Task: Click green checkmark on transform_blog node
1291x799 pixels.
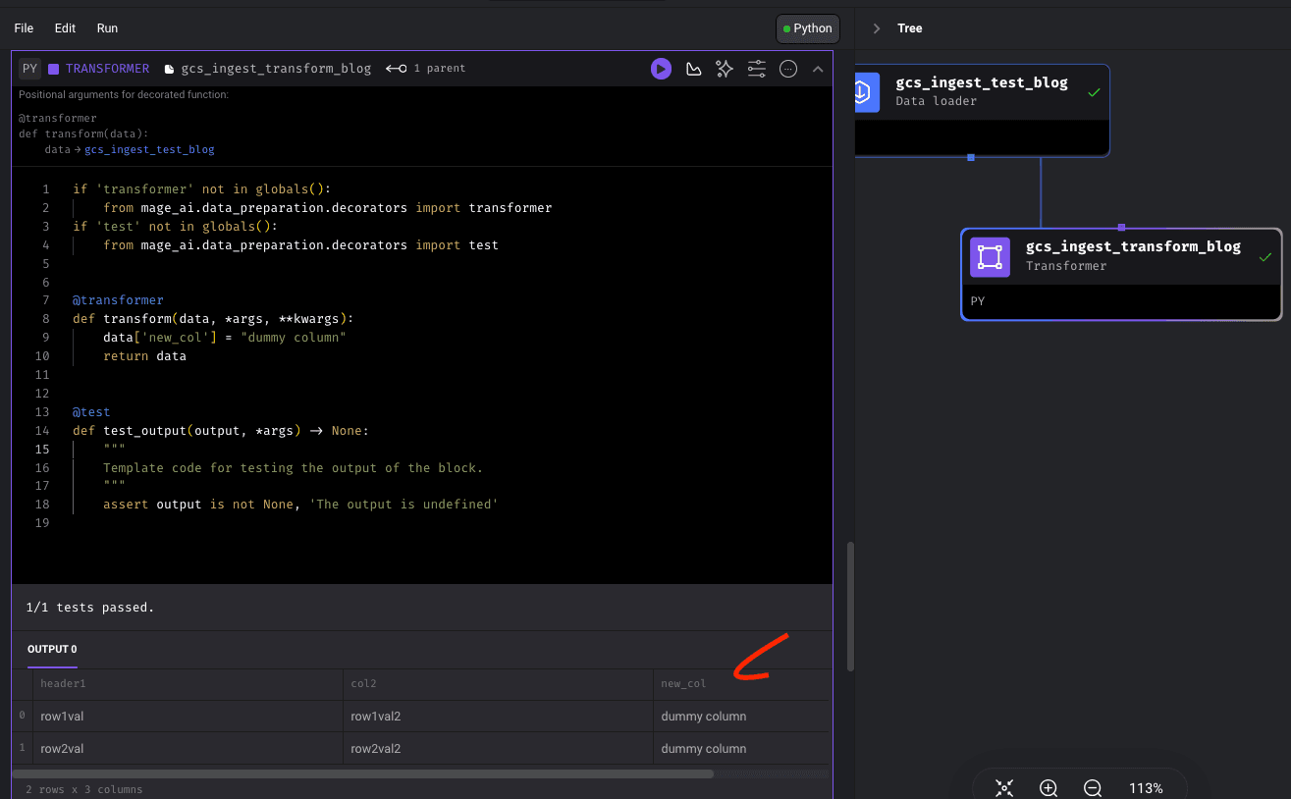Action: tap(1265, 257)
